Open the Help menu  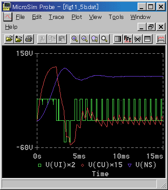pos(11,27)
